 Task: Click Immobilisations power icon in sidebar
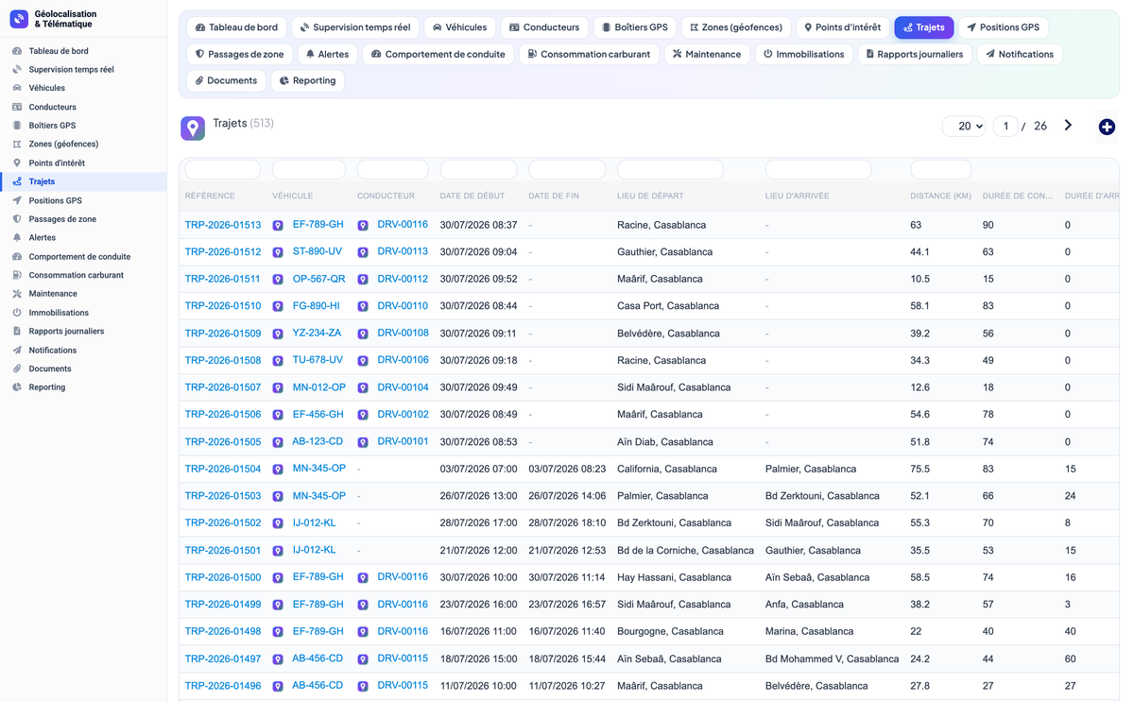click(17, 313)
